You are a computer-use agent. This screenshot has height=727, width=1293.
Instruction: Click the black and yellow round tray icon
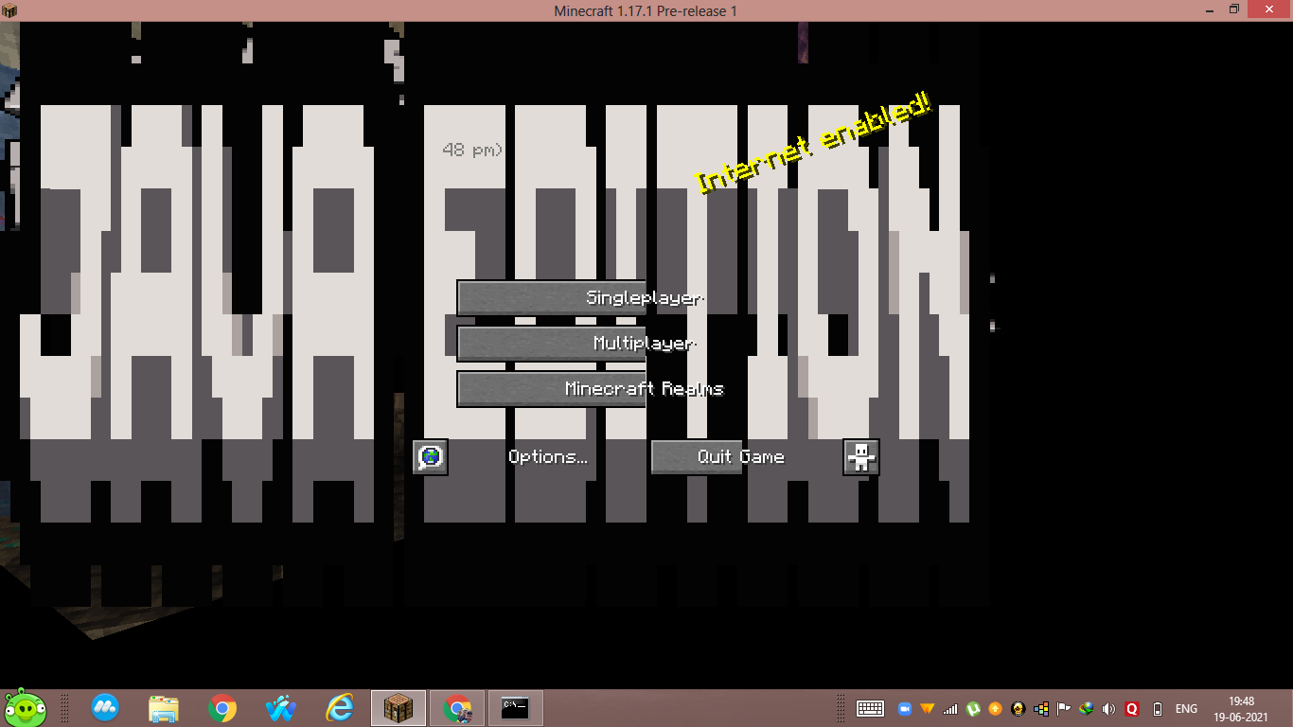click(x=1018, y=708)
